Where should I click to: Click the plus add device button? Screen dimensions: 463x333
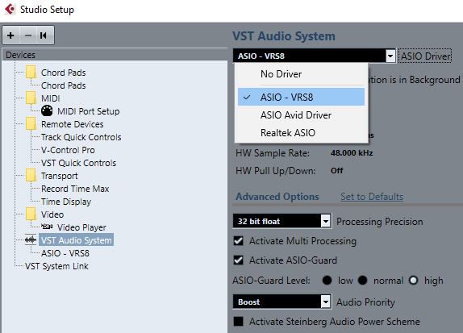coord(11,35)
